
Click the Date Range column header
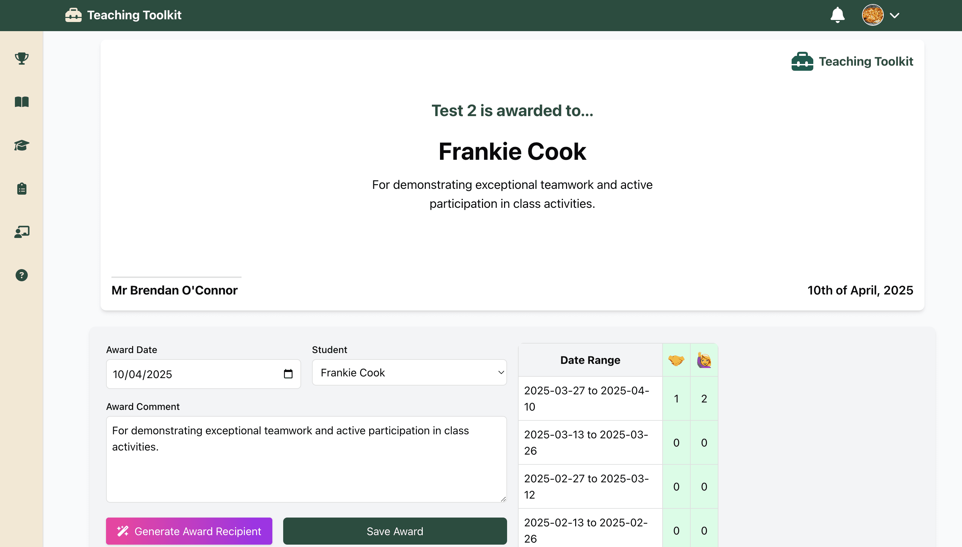point(590,360)
